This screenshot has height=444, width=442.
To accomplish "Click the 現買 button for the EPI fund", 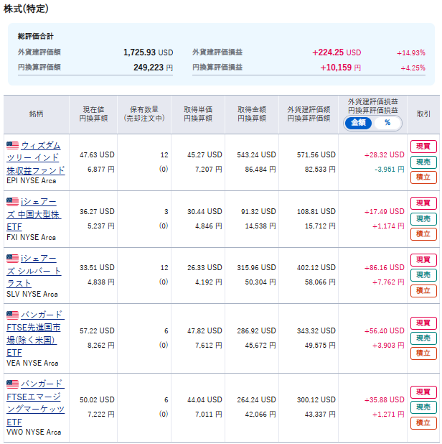I will [423, 147].
